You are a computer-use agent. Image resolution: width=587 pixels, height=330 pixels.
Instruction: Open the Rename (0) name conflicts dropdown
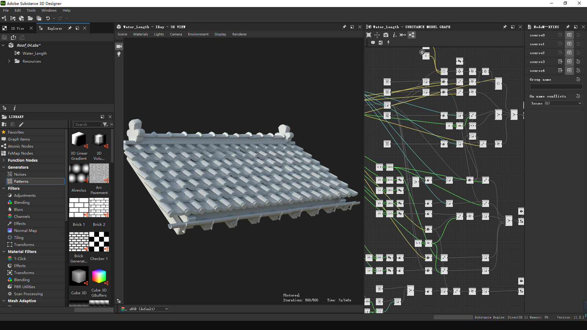pyautogui.click(x=556, y=103)
